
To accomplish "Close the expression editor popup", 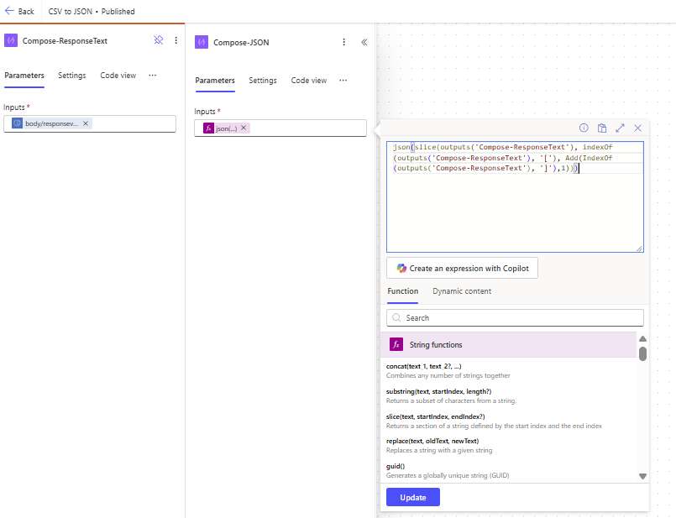I will tap(638, 128).
